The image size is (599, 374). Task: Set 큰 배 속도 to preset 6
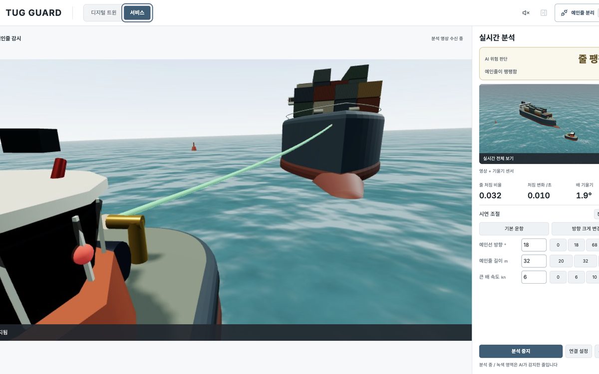(x=576, y=277)
